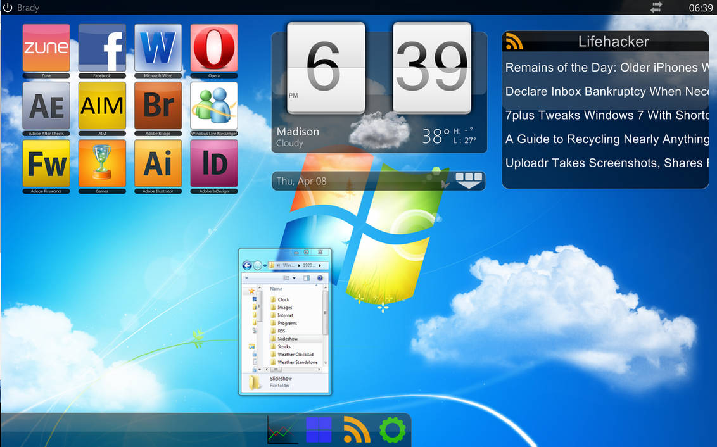This screenshot has height=447, width=717.
Task: Open the stocks chart dock icon
Action: [x=282, y=430]
